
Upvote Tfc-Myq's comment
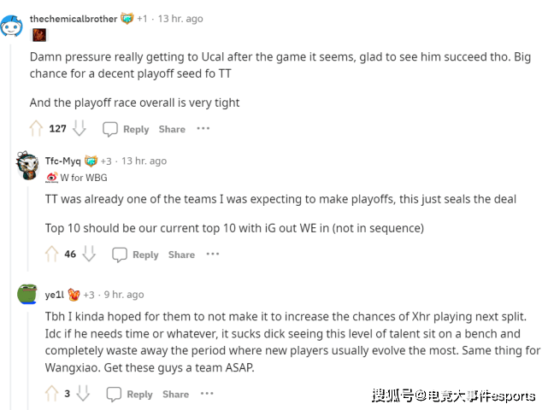pos(51,255)
